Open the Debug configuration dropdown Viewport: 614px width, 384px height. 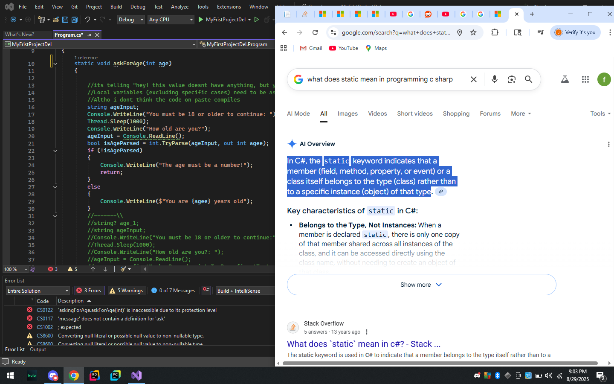click(x=131, y=20)
